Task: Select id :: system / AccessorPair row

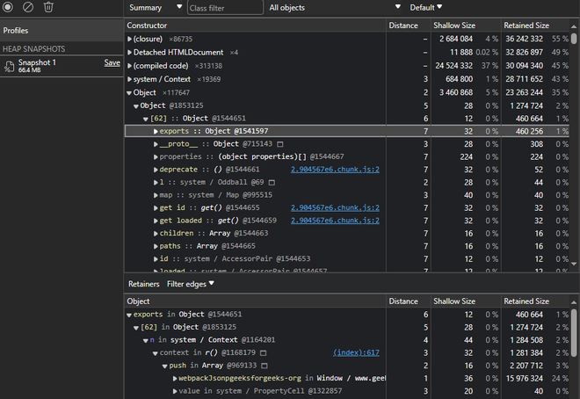Action: click(x=347, y=259)
